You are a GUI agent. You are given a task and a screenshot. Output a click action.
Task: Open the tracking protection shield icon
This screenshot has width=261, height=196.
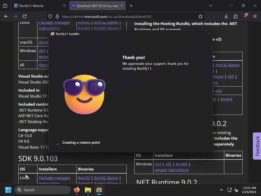pos(50,16)
